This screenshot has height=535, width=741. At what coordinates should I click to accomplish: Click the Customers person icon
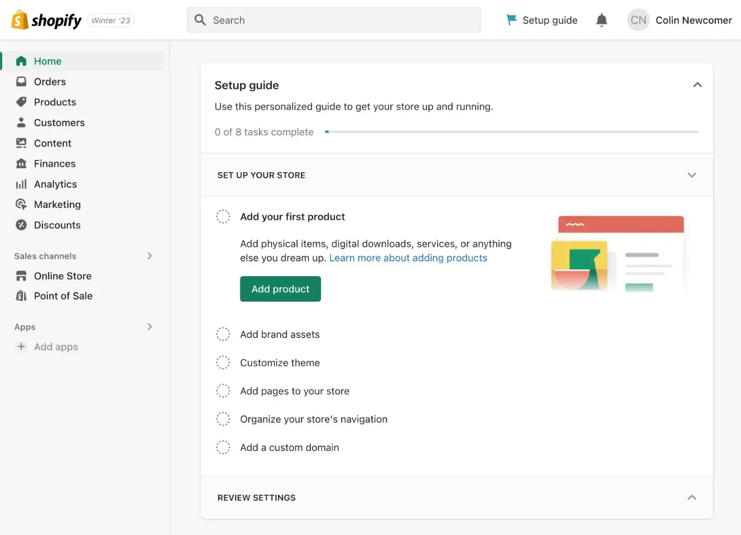[21, 122]
